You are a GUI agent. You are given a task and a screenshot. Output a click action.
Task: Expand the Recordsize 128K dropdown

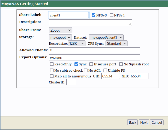pyautogui.click(x=77, y=43)
